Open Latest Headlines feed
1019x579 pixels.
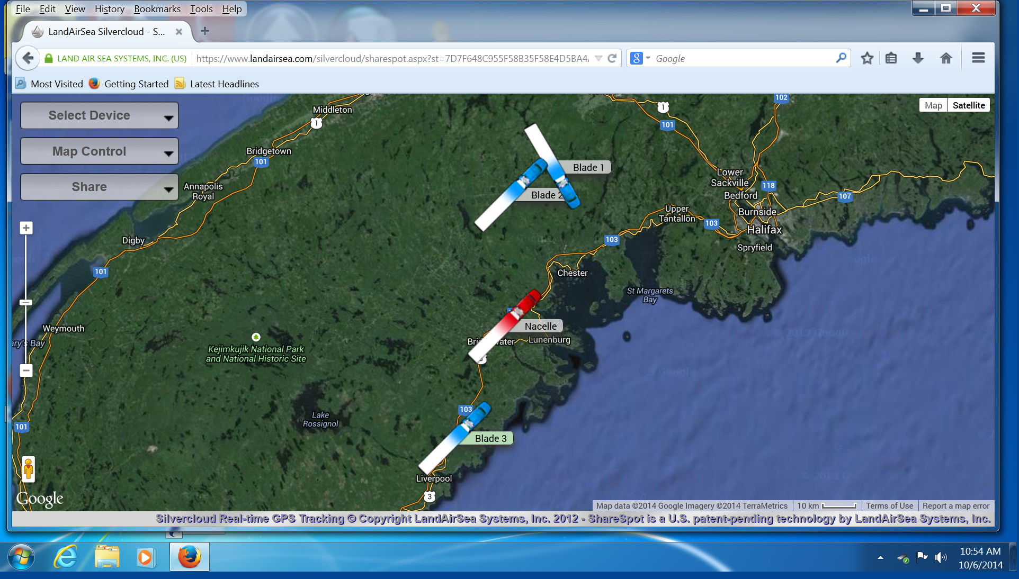(x=217, y=84)
